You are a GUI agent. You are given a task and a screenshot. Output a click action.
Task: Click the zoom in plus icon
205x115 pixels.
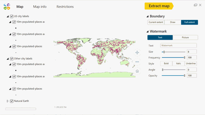137,52
